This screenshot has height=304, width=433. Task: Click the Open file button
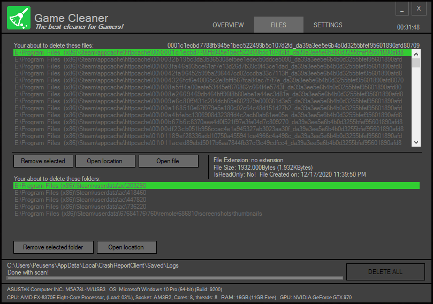169,161
